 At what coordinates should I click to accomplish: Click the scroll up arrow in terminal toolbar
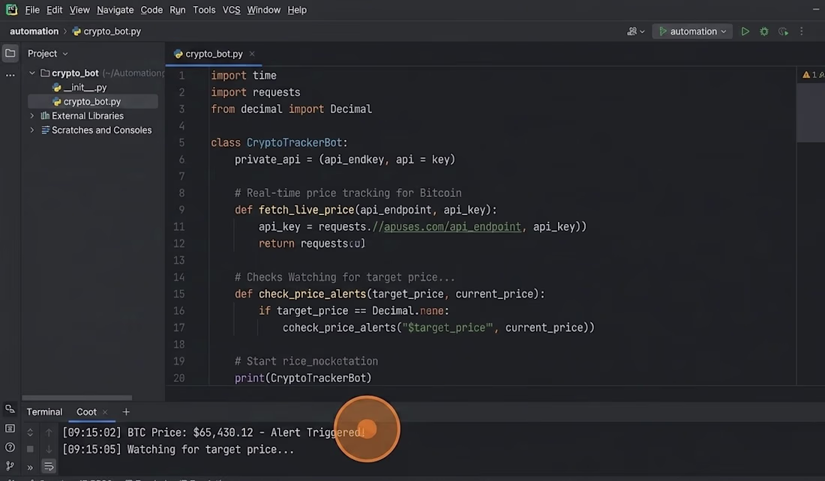(x=49, y=432)
